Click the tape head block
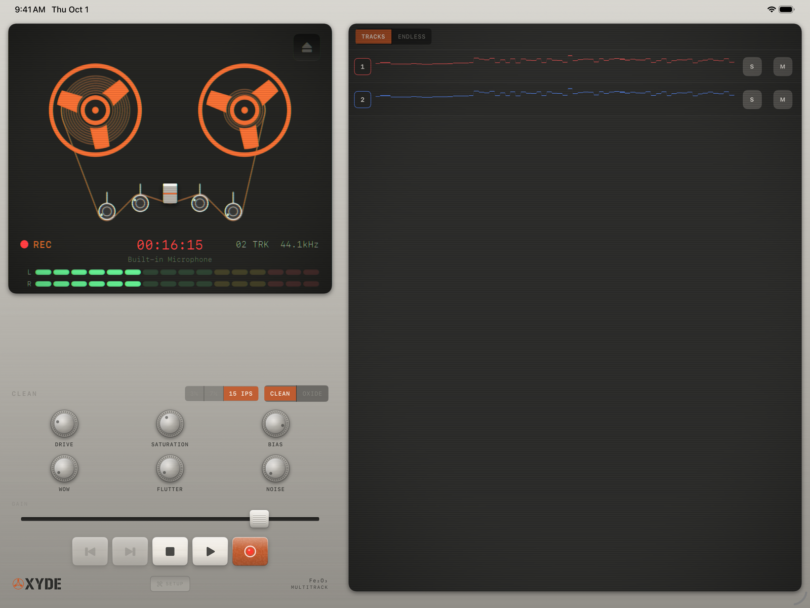This screenshot has width=810, height=608. pos(170,193)
